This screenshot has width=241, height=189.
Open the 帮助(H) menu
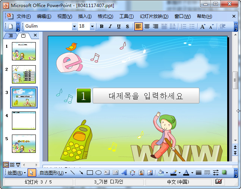(x=204, y=16)
